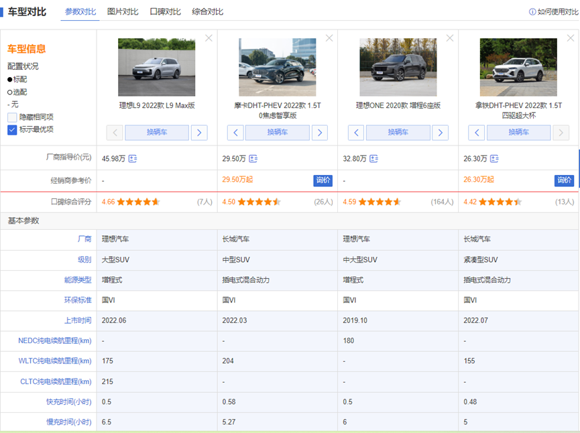Click calculator icon next to 26.30万
Screen dimensions: 580x433
click(494, 159)
